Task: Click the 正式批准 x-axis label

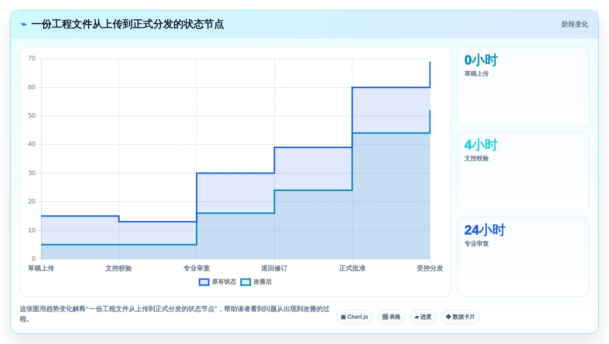Action: click(352, 268)
